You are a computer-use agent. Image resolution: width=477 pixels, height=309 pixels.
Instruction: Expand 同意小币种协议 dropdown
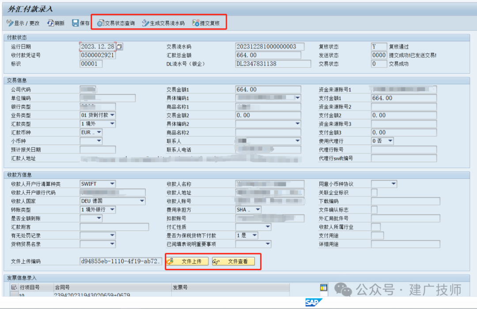pyautogui.click(x=394, y=184)
